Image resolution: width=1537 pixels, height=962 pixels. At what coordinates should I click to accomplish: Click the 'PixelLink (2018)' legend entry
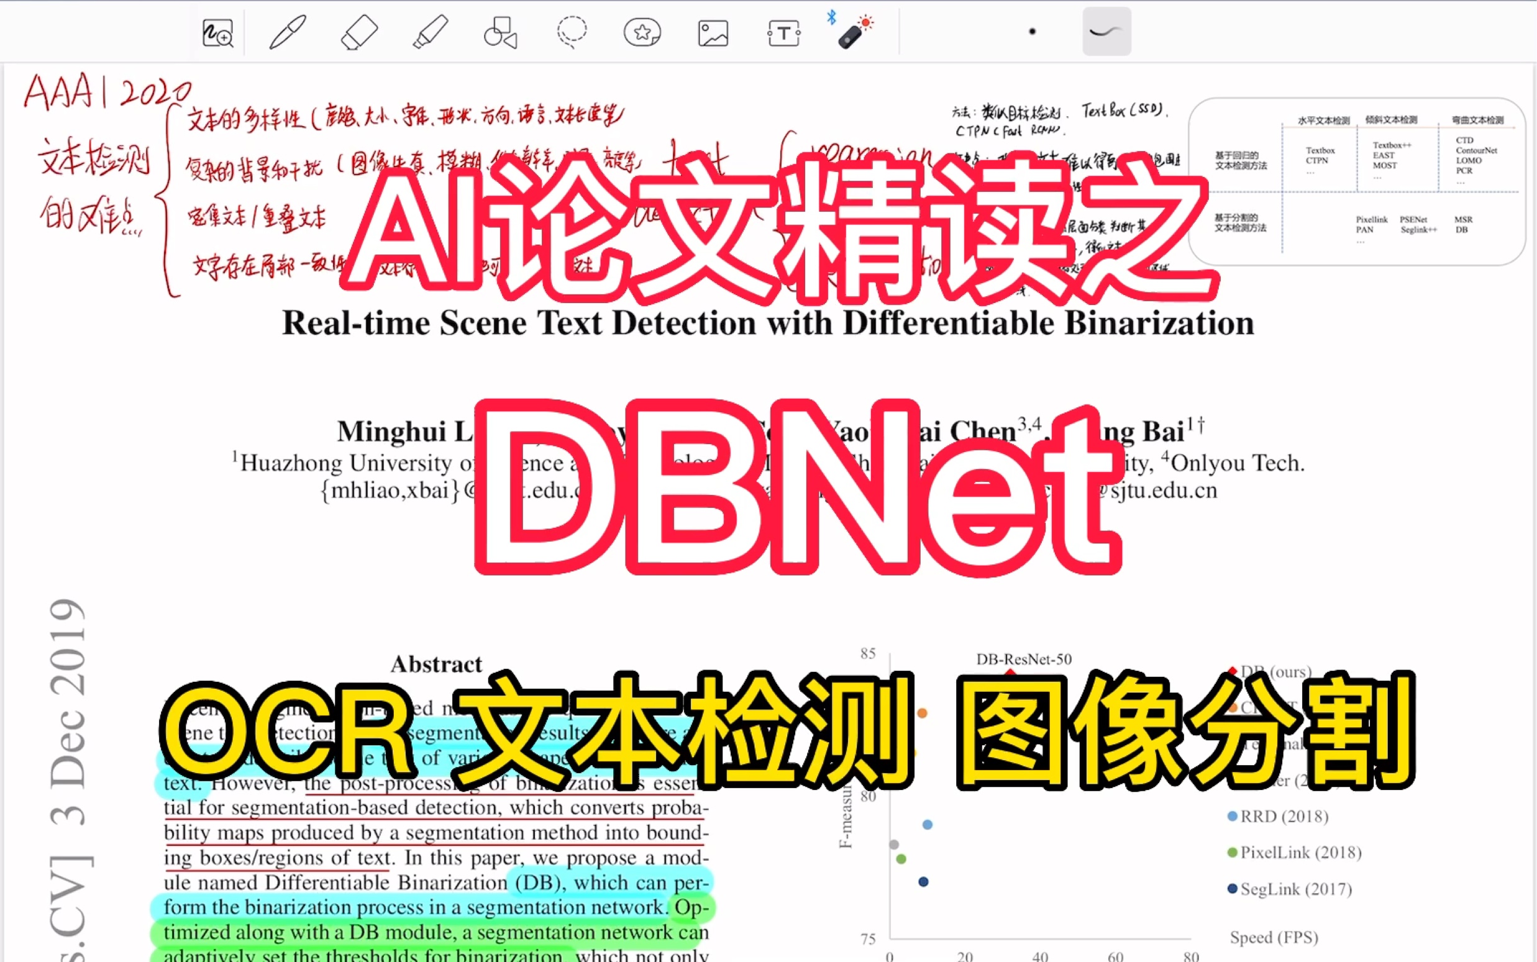[x=1295, y=853]
